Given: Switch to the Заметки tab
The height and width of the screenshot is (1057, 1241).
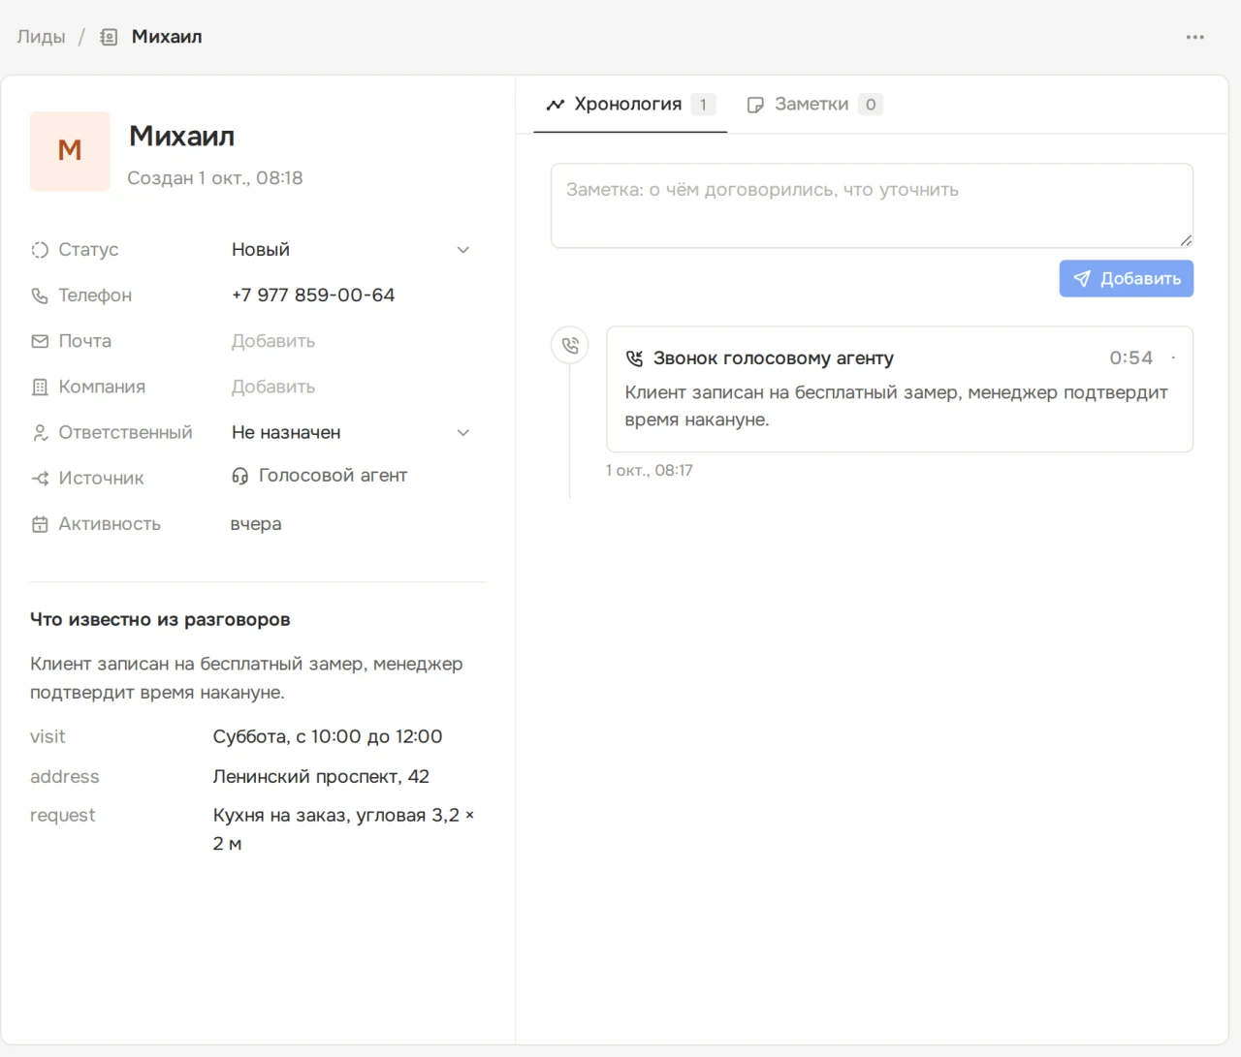Looking at the screenshot, I should 814,105.
